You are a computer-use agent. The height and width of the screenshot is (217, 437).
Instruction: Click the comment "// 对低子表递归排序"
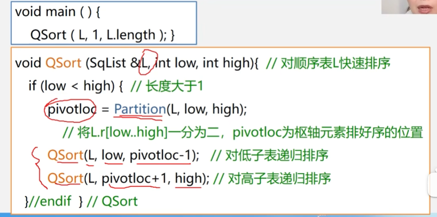click(269, 156)
